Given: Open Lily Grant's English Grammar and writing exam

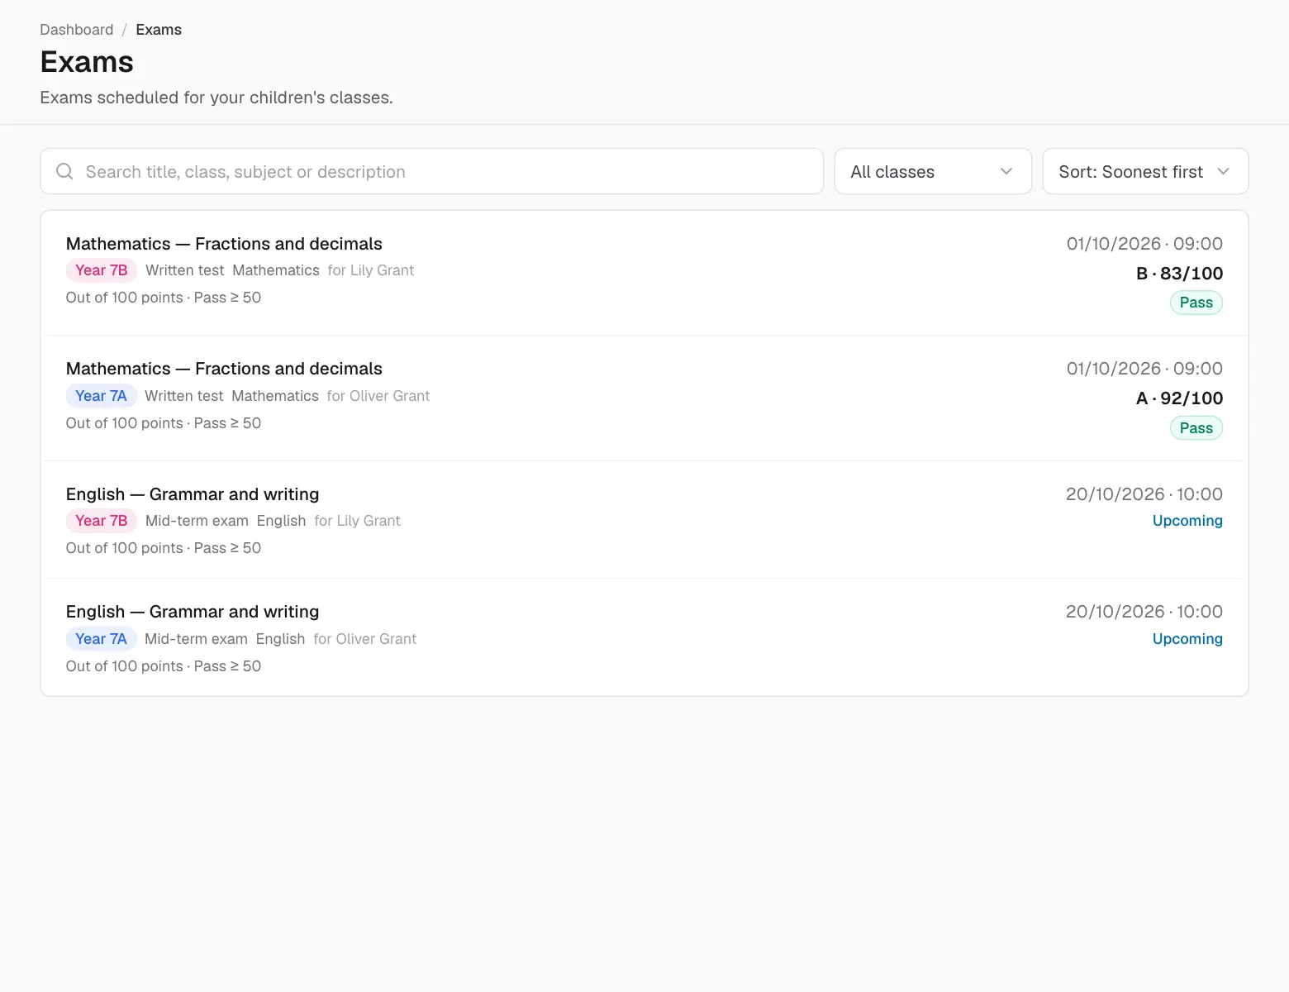Looking at the screenshot, I should click(x=644, y=520).
